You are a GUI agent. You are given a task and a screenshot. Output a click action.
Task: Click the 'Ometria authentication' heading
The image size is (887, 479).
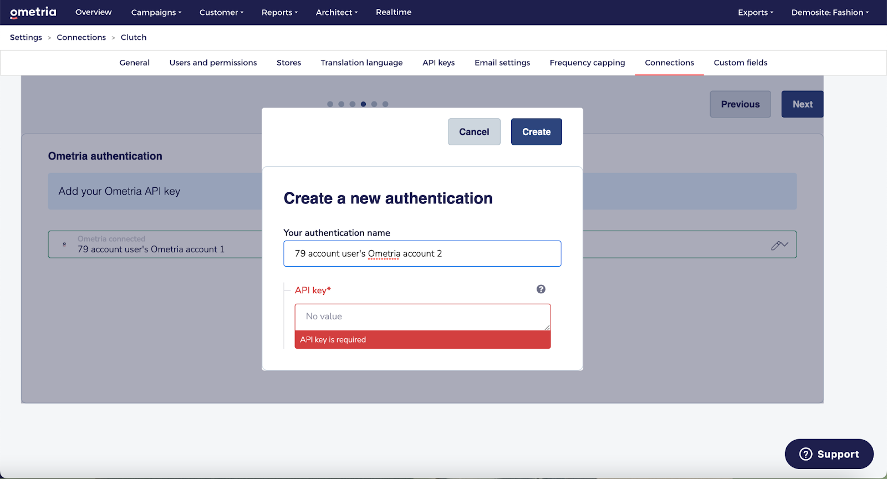tap(105, 156)
